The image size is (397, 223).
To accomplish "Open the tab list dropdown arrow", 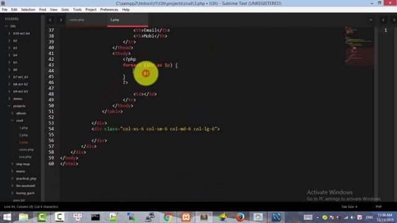I will [x=371, y=20].
